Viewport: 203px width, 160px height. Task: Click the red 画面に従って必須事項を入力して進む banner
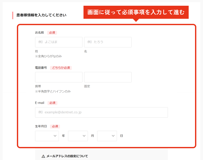click(x=136, y=12)
